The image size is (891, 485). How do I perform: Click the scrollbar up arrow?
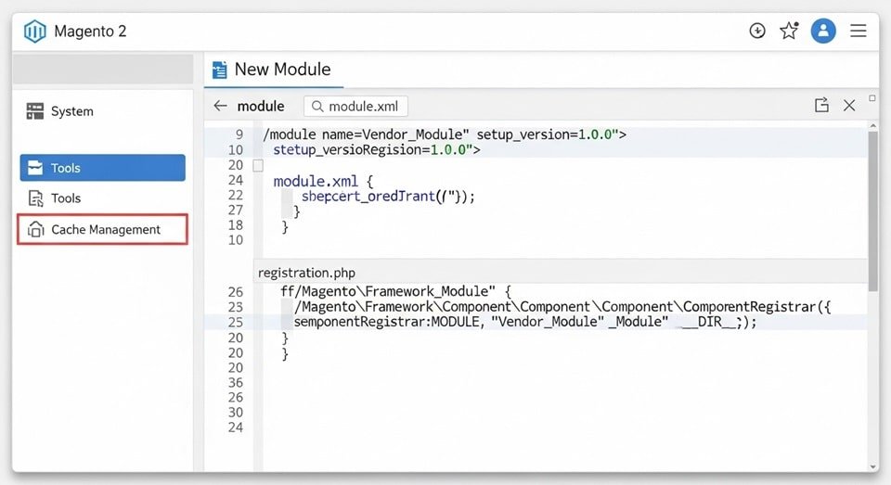click(x=872, y=125)
